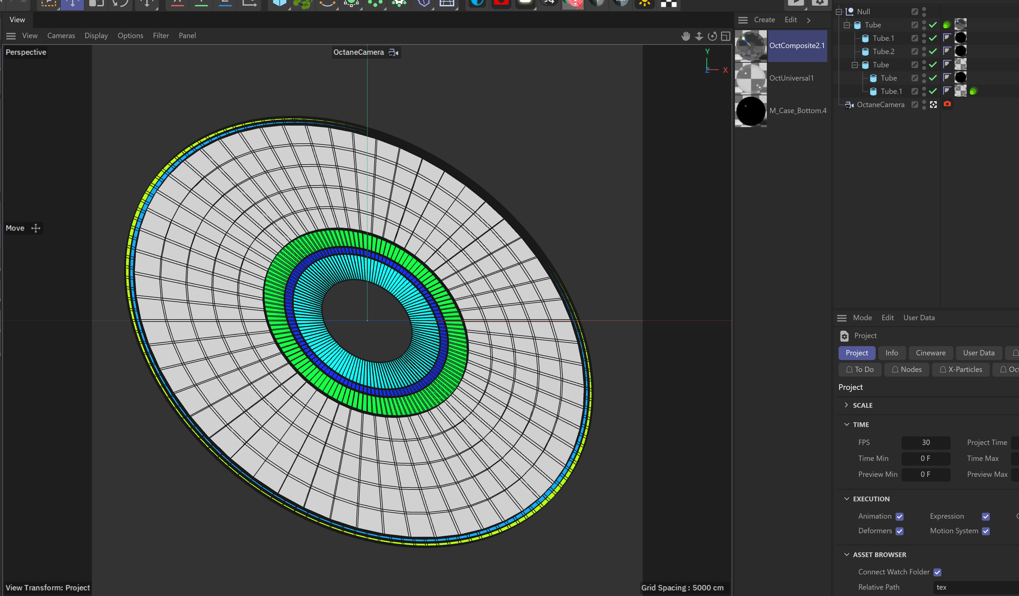Uncheck the Connect Watch Folder checkbox
Viewport: 1019px width, 596px height.
coord(937,572)
